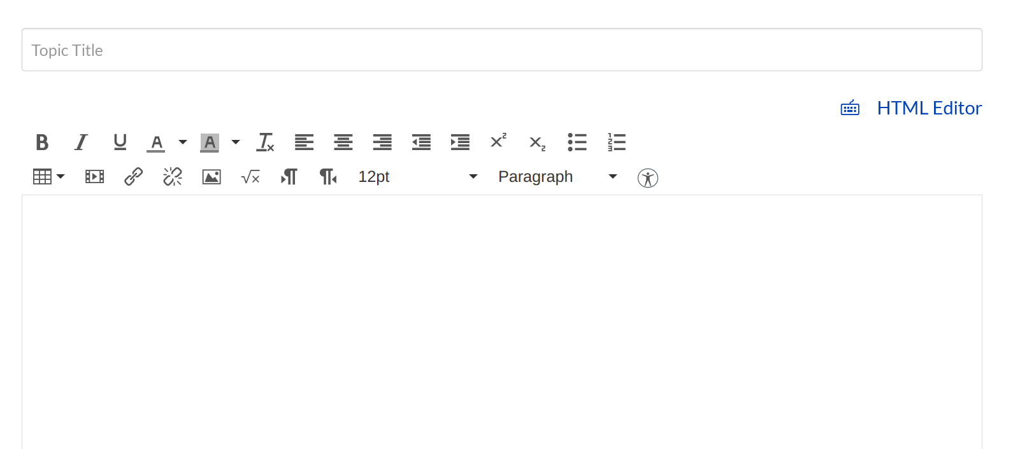
Task: Apply the background color swatch
Action: 210,142
